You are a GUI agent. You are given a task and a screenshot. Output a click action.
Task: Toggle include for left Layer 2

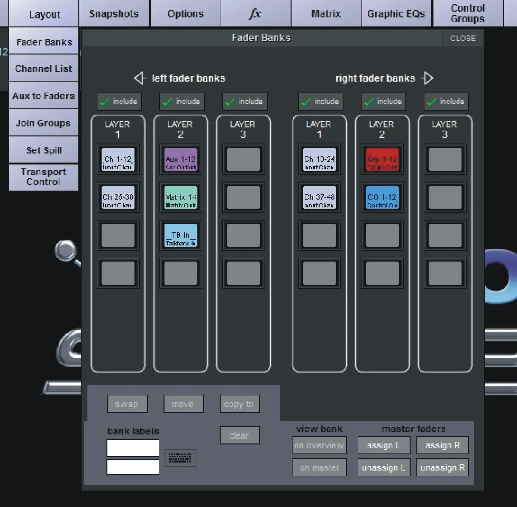coord(181,102)
